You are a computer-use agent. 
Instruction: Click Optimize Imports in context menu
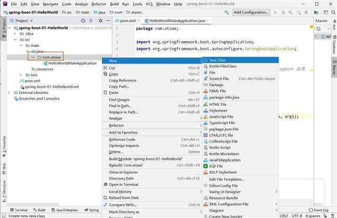[152, 146]
